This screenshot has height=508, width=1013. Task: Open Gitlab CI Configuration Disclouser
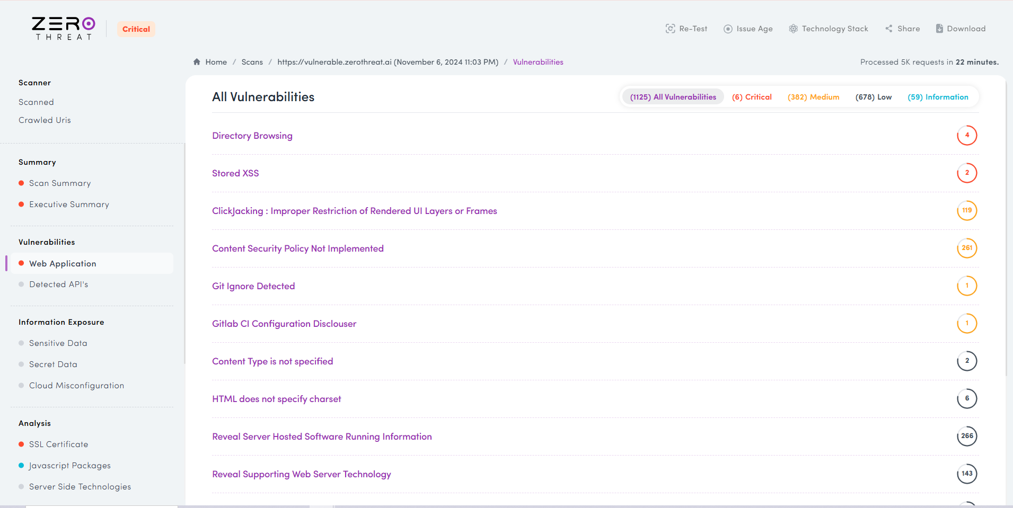point(284,324)
